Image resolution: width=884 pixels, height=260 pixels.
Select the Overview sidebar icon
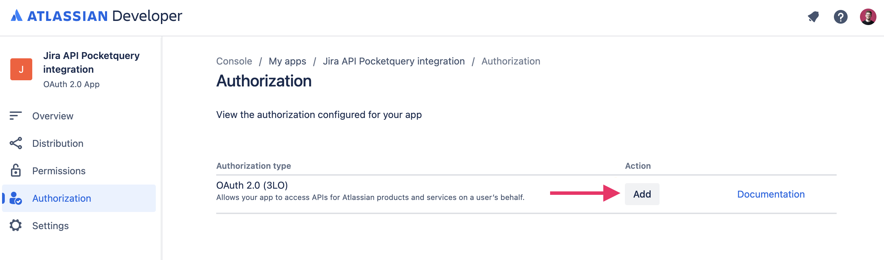point(15,116)
